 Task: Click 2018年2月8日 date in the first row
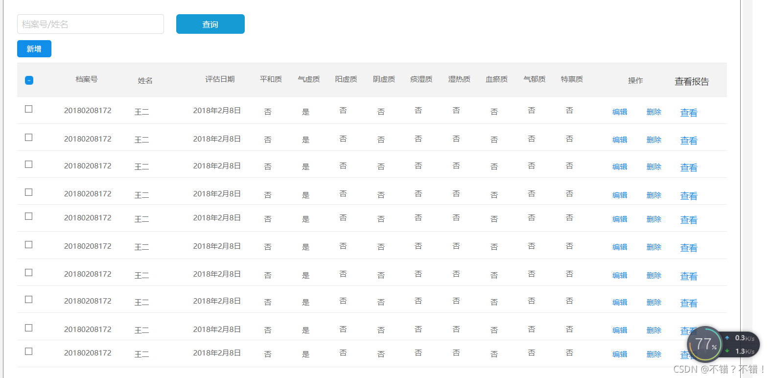tap(217, 110)
